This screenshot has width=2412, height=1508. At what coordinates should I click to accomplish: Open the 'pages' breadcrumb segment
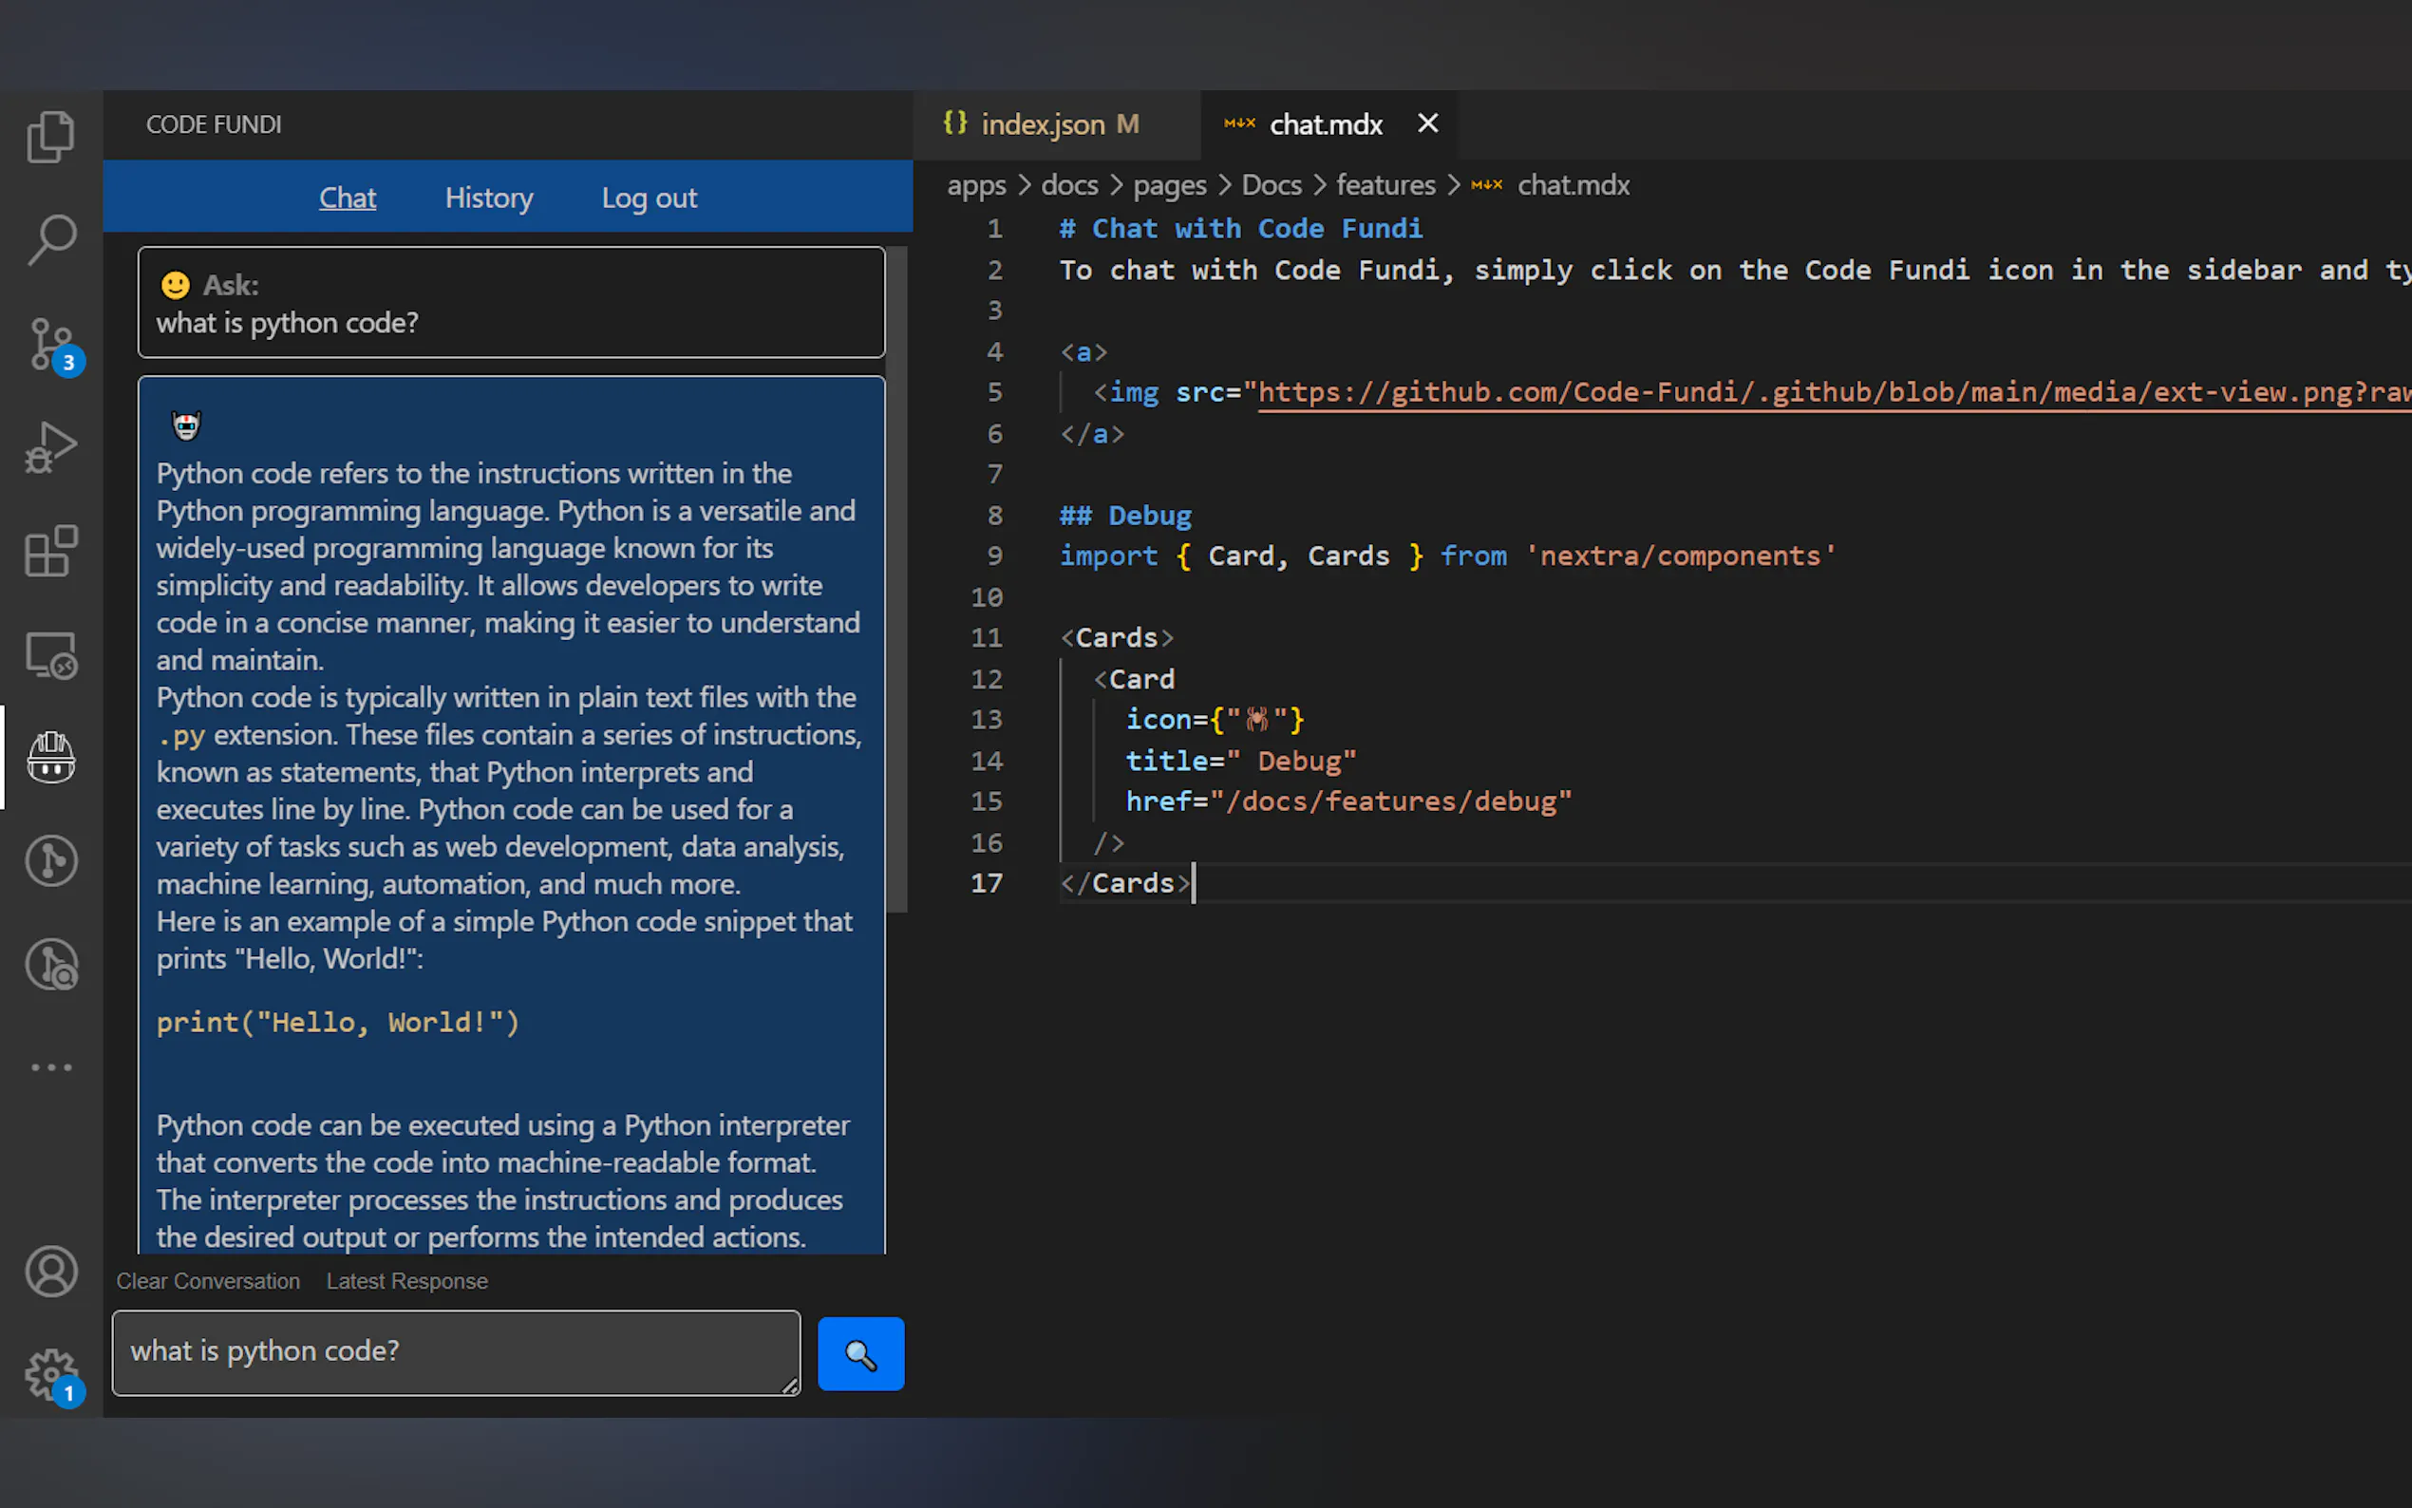coord(1170,185)
